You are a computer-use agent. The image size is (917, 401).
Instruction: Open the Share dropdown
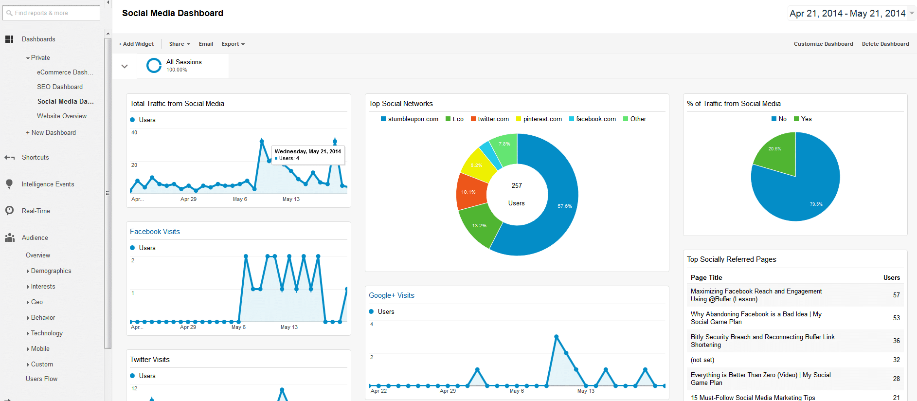(180, 44)
